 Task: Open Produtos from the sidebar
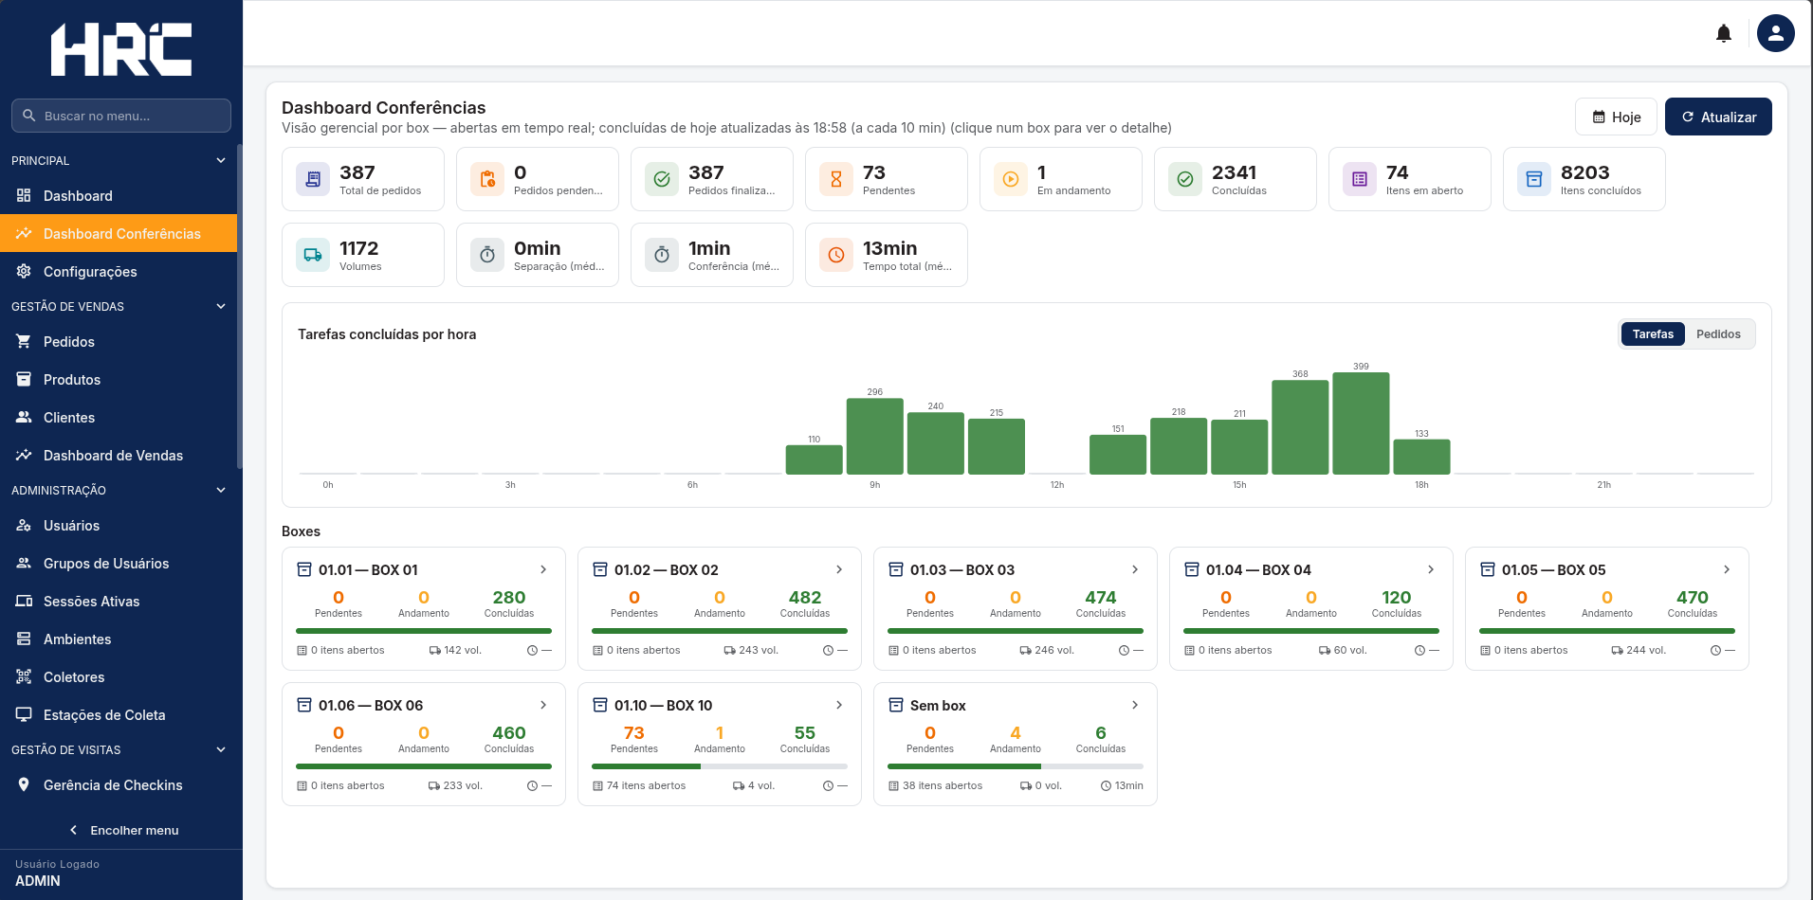click(119, 379)
